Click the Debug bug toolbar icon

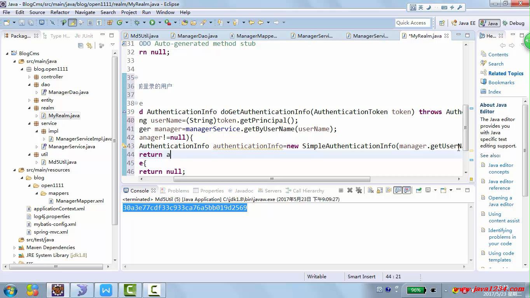coord(137,23)
